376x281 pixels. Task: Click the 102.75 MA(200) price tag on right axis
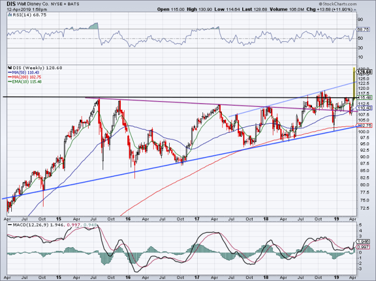[x=365, y=125]
